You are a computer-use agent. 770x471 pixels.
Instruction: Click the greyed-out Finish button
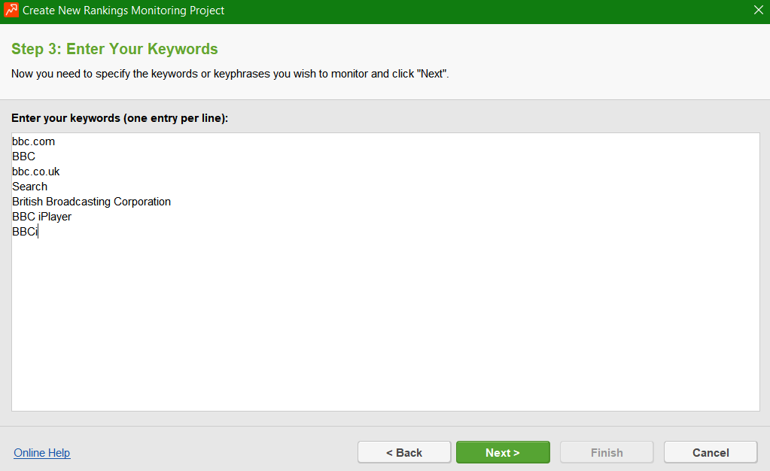point(607,452)
